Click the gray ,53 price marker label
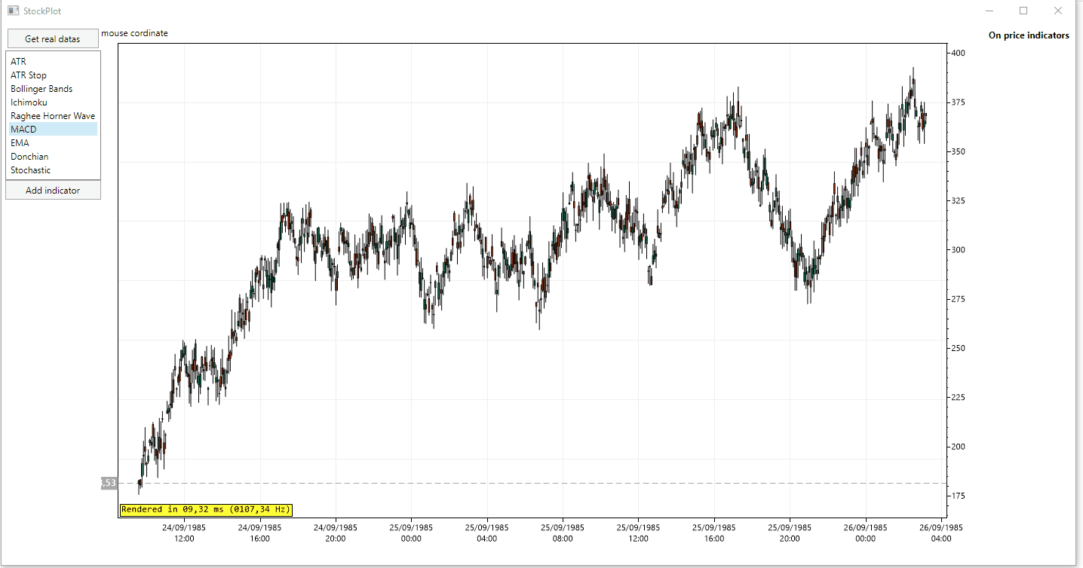1083x568 pixels. pos(109,483)
